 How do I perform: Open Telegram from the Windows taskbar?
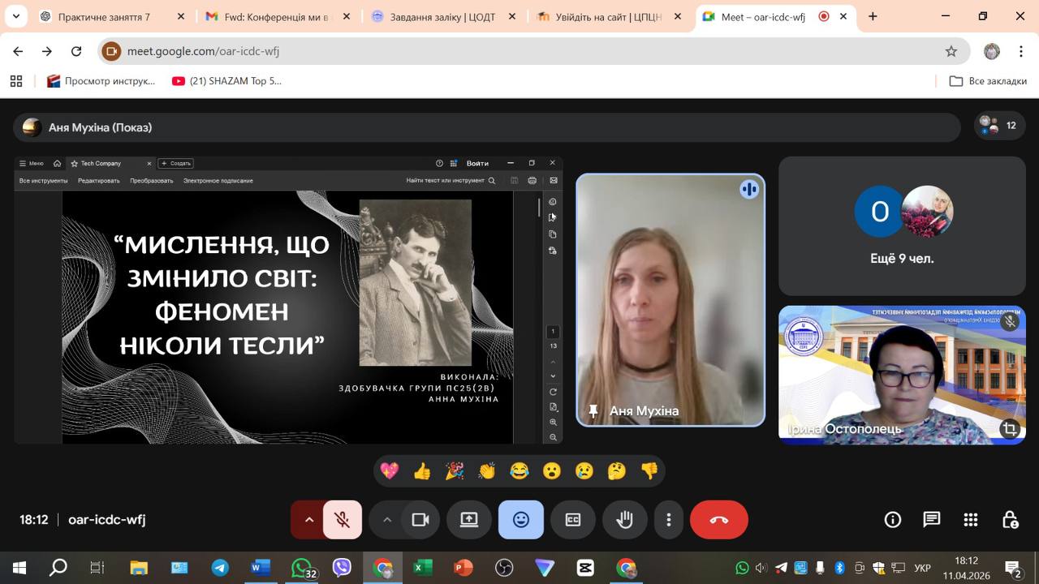point(220,568)
